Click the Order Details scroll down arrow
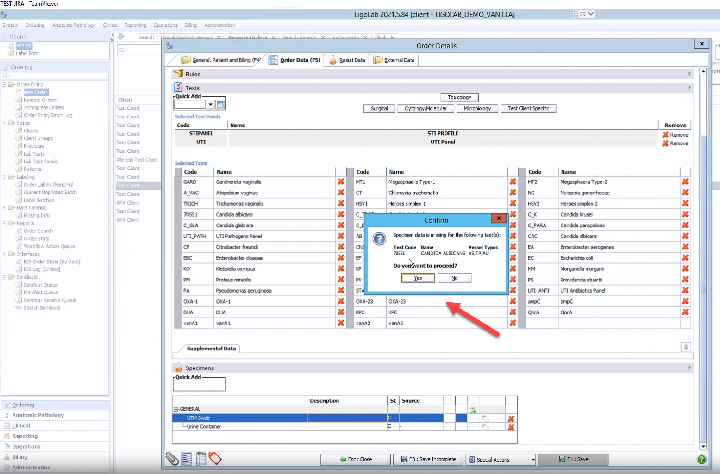The width and height of the screenshot is (720, 474). 703,446
